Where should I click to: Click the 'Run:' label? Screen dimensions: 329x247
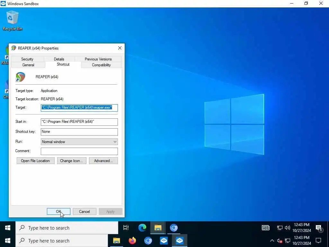point(19,142)
